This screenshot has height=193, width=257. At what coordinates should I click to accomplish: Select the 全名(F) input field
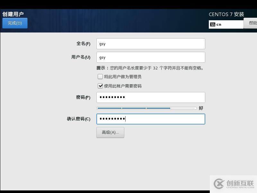(x=151, y=43)
